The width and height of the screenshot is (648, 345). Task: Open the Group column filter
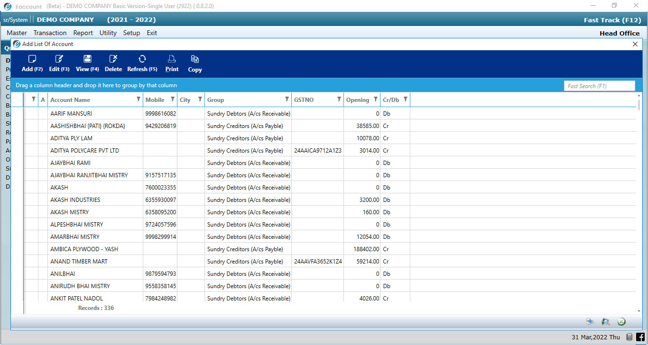tap(287, 100)
